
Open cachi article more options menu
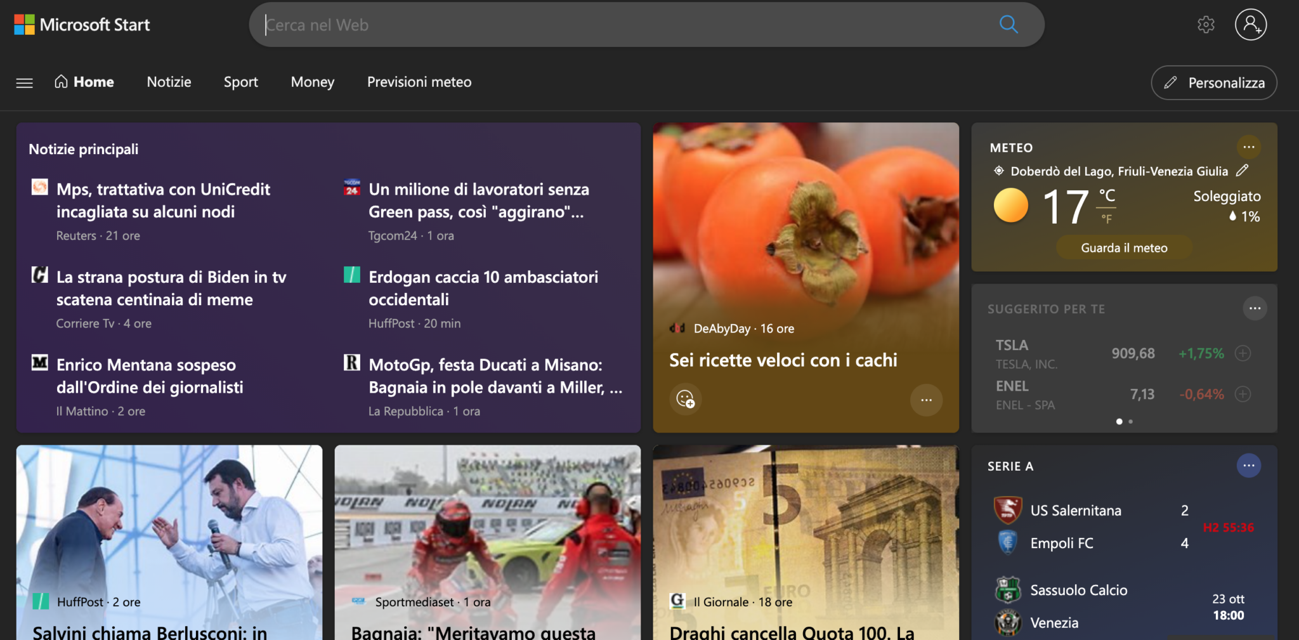pos(926,400)
